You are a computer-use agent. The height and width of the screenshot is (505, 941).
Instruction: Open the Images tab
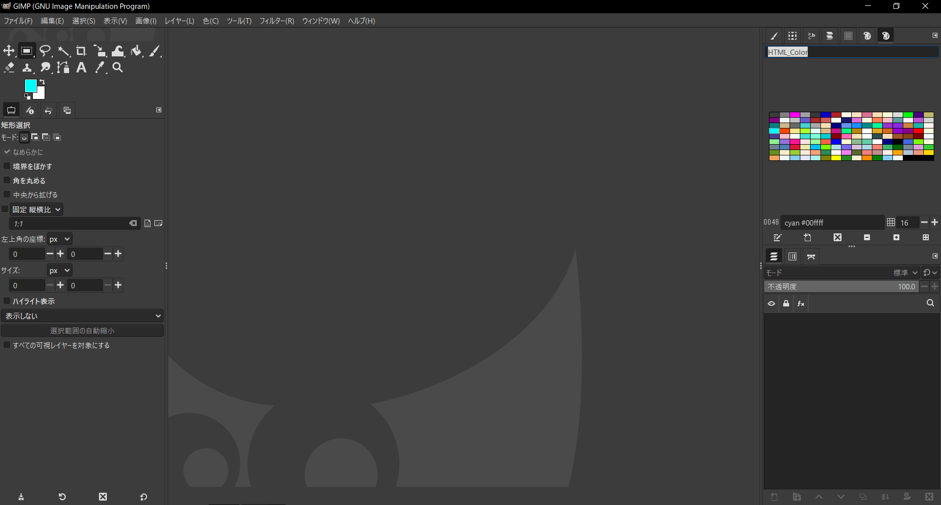pos(67,110)
